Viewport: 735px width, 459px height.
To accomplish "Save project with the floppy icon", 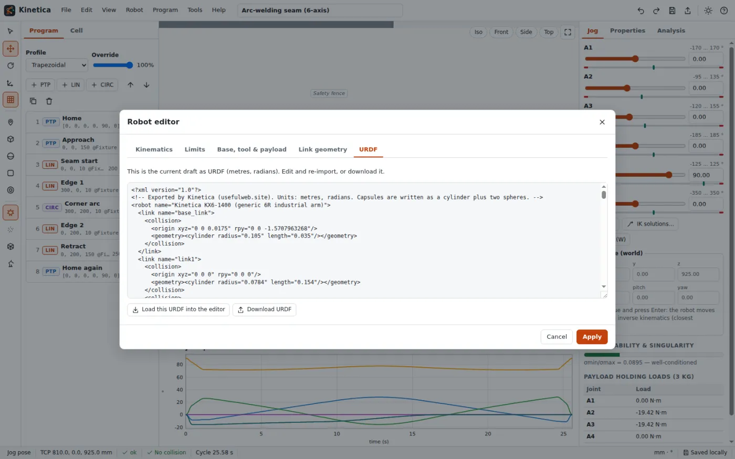I will click(x=672, y=10).
